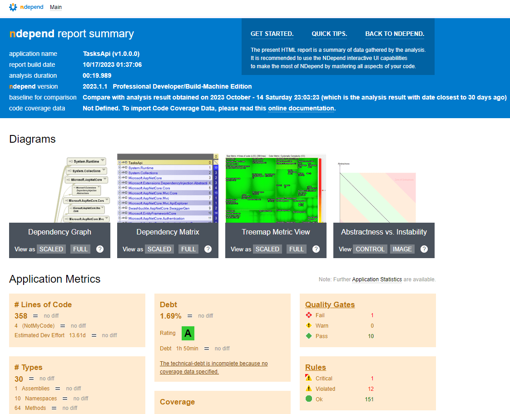Click the NDepend logo icon
Viewport: 510px width, 414px height.
[13, 7]
